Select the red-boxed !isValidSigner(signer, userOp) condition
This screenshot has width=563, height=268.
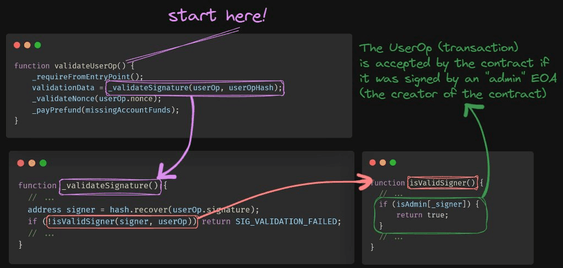click(122, 222)
